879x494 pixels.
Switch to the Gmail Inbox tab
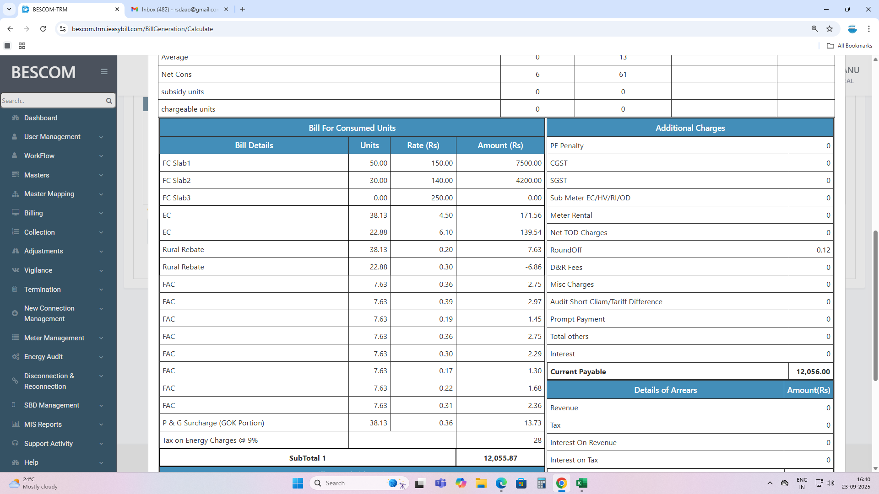click(179, 9)
